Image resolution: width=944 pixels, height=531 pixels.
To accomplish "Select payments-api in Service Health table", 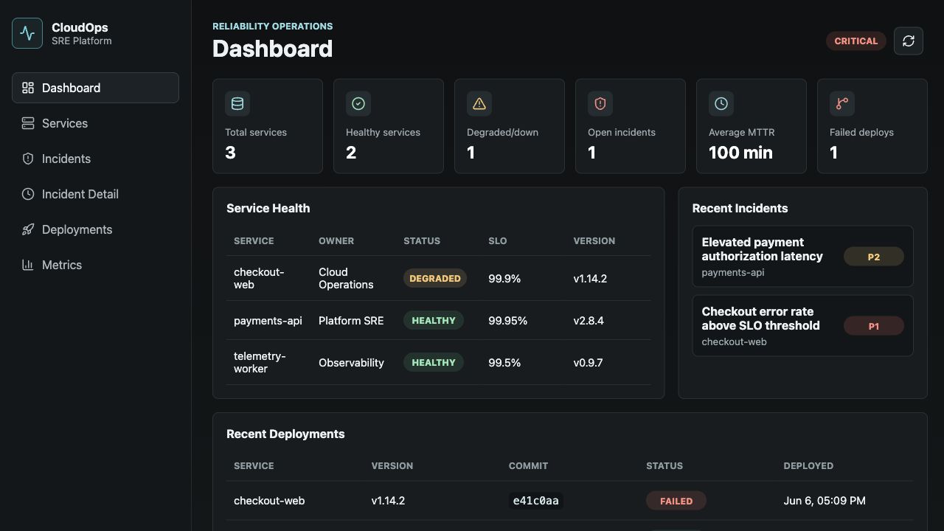I will (x=268, y=321).
